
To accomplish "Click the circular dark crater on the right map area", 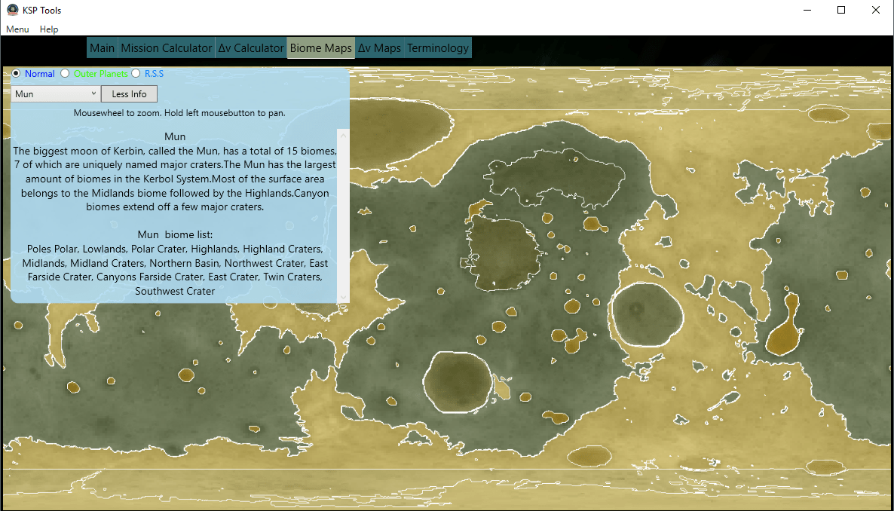I will click(x=646, y=317).
